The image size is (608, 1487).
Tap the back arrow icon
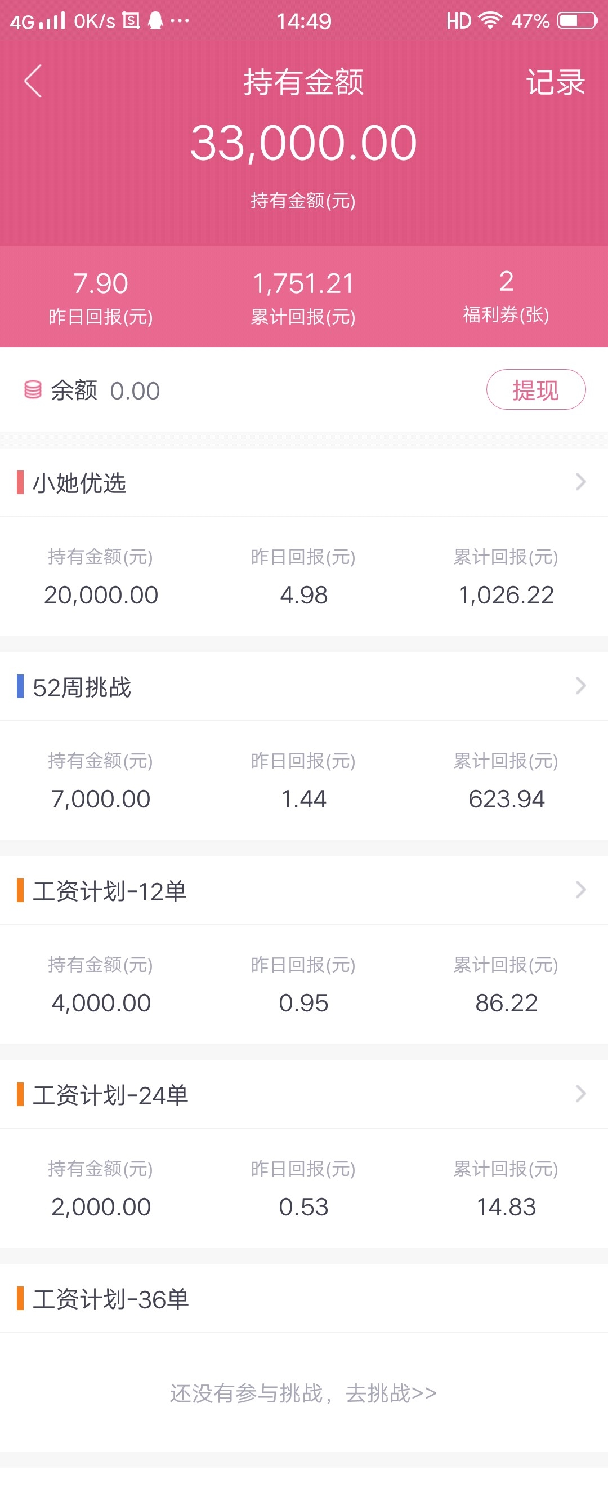(x=33, y=81)
